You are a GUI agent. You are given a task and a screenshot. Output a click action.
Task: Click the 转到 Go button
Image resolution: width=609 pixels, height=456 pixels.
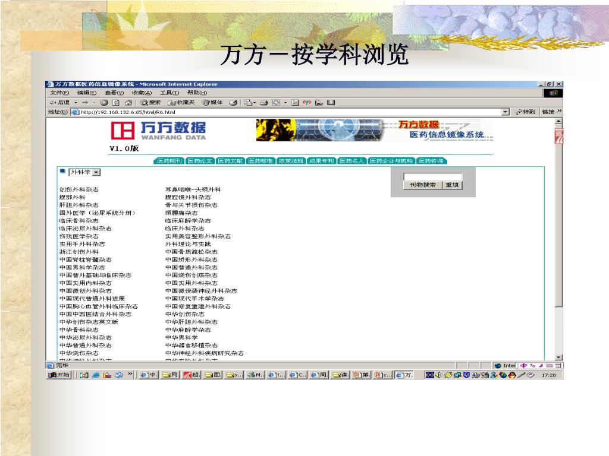pyautogui.click(x=525, y=112)
